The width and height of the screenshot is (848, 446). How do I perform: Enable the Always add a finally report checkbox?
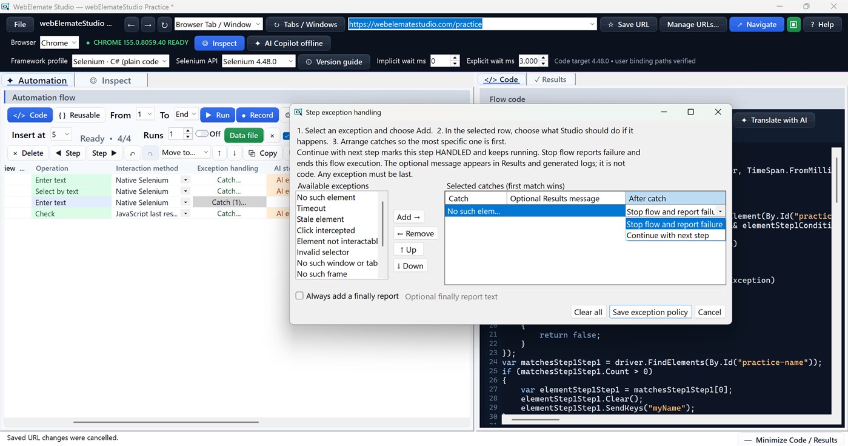point(299,296)
